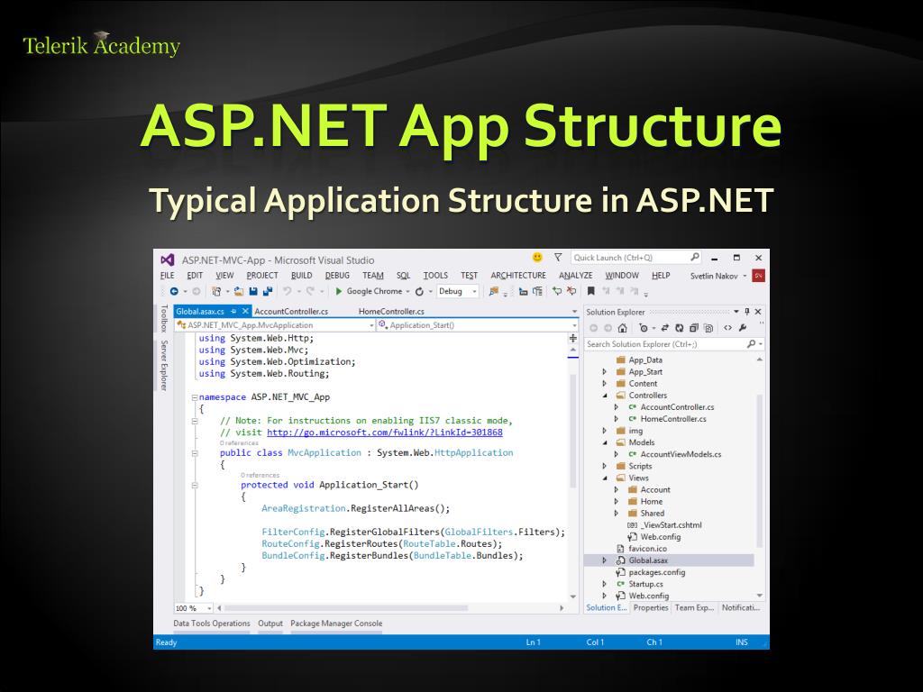
Task: Open the Debug configuration dropdown
Action: (x=457, y=291)
